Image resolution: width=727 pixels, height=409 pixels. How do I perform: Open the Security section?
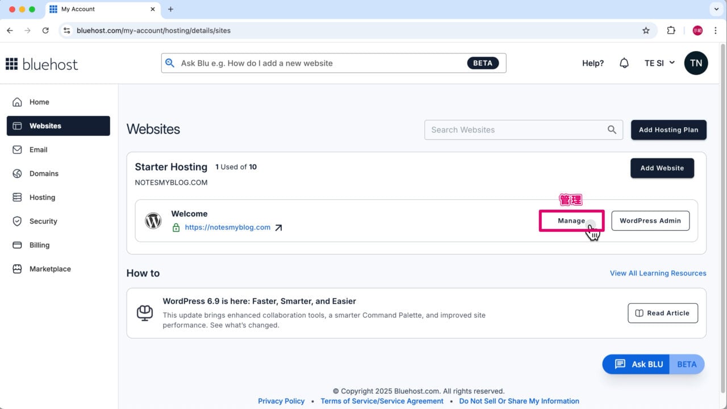click(43, 221)
